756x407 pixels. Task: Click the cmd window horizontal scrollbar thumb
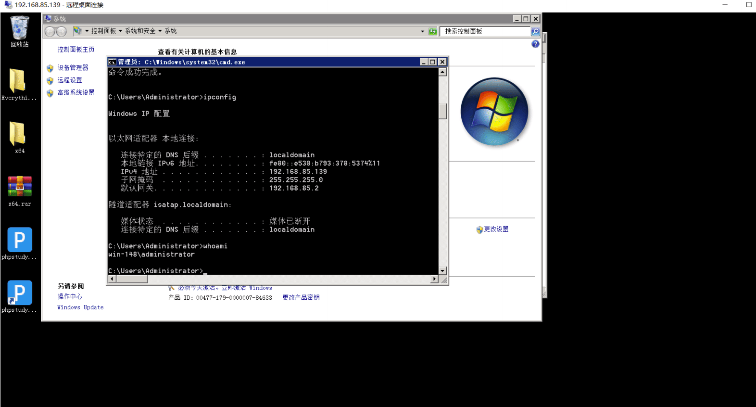(x=132, y=279)
